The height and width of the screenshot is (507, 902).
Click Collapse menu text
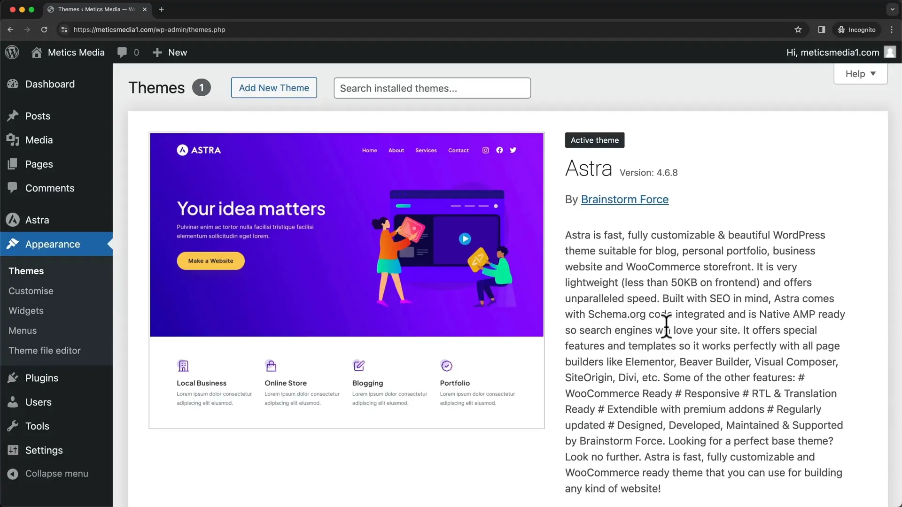57,474
